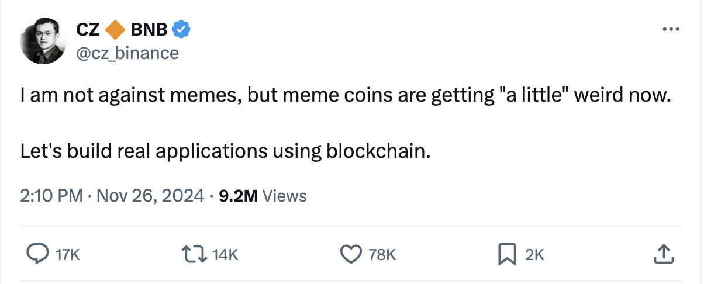Click the 78K likes count
The image size is (704, 284).
tap(382, 255)
